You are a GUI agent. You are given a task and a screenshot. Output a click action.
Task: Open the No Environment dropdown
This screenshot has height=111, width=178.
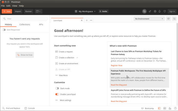coord(149,19)
